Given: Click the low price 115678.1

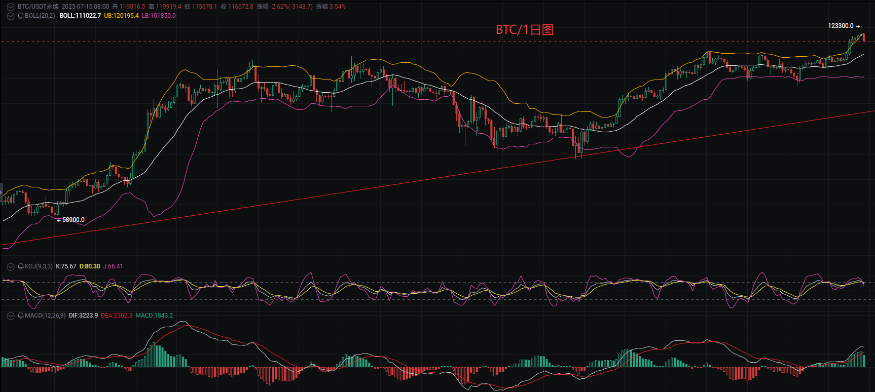Looking at the screenshot, I should point(204,7).
